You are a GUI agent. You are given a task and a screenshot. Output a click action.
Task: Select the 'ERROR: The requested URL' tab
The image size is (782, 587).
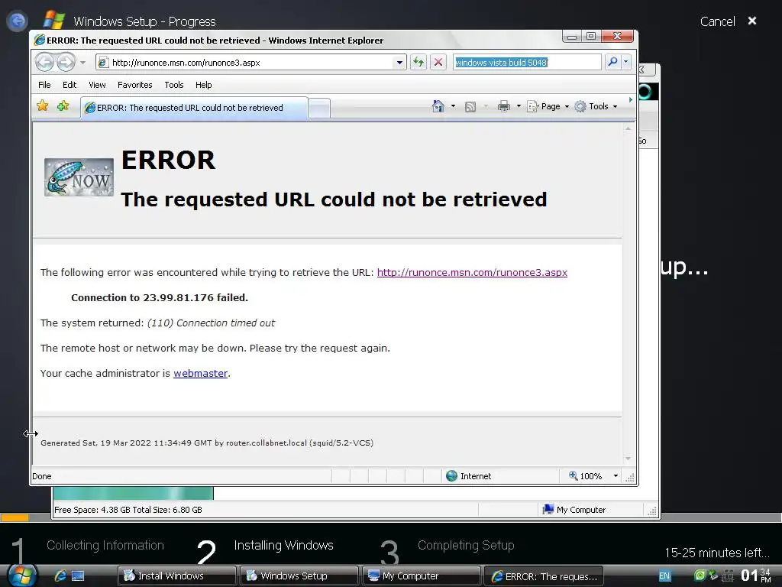[193, 108]
